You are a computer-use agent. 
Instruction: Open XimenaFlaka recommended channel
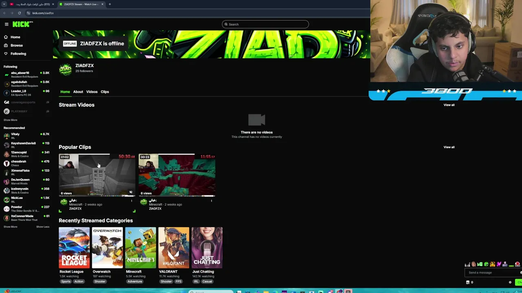pos(27,172)
